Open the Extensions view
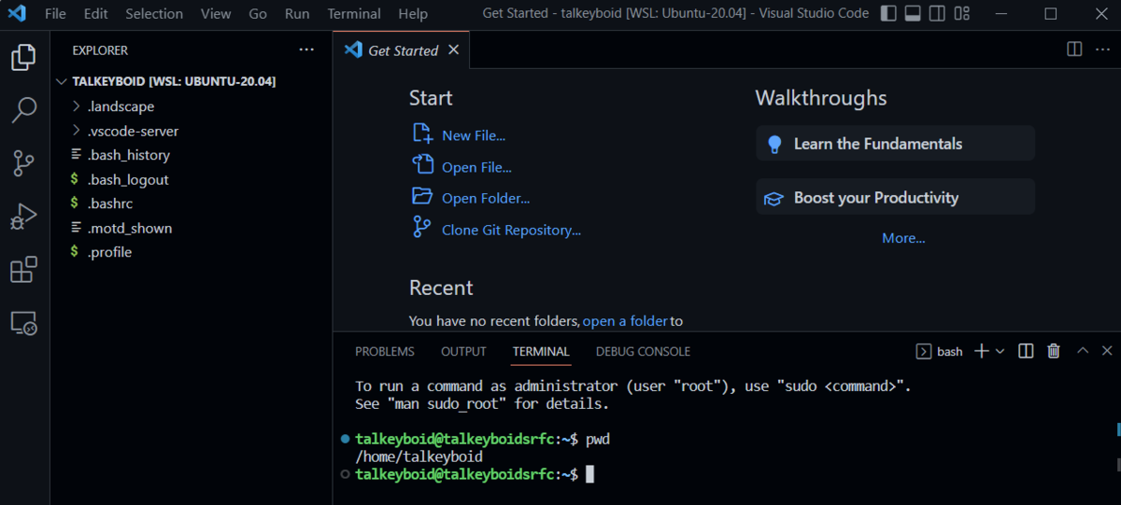 click(x=23, y=271)
